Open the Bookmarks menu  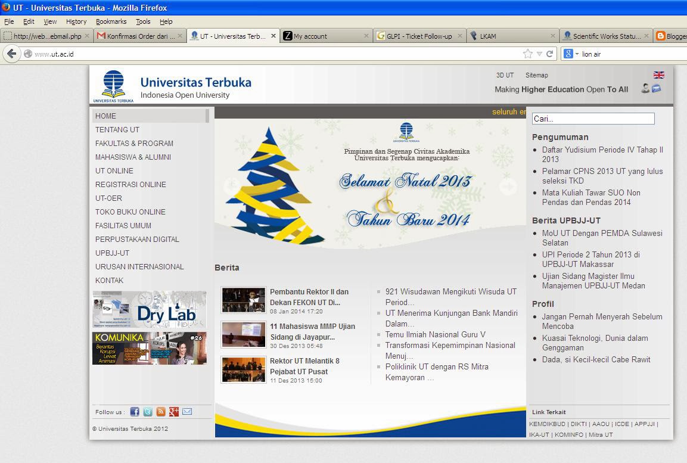click(111, 21)
